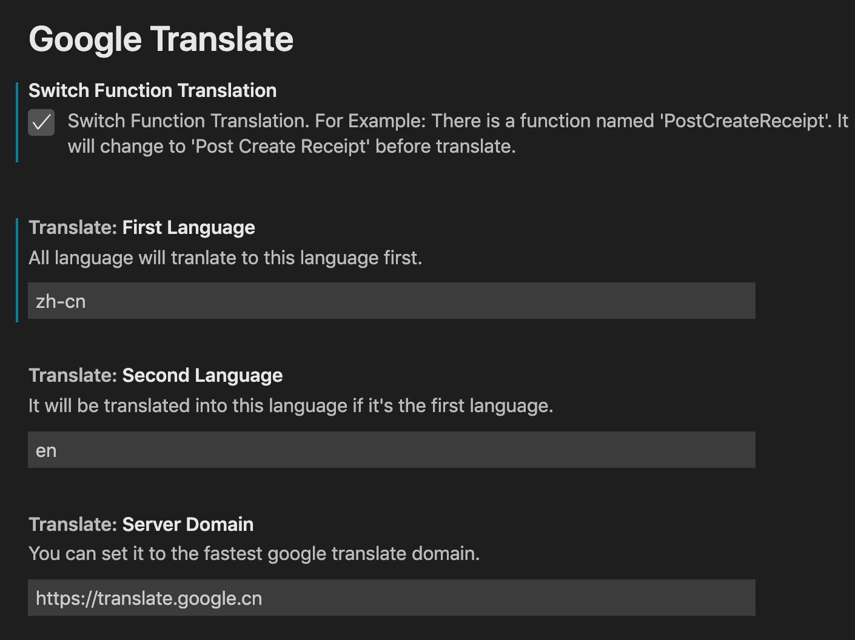Click the First Language input field containing zh-cn

tap(392, 301)
